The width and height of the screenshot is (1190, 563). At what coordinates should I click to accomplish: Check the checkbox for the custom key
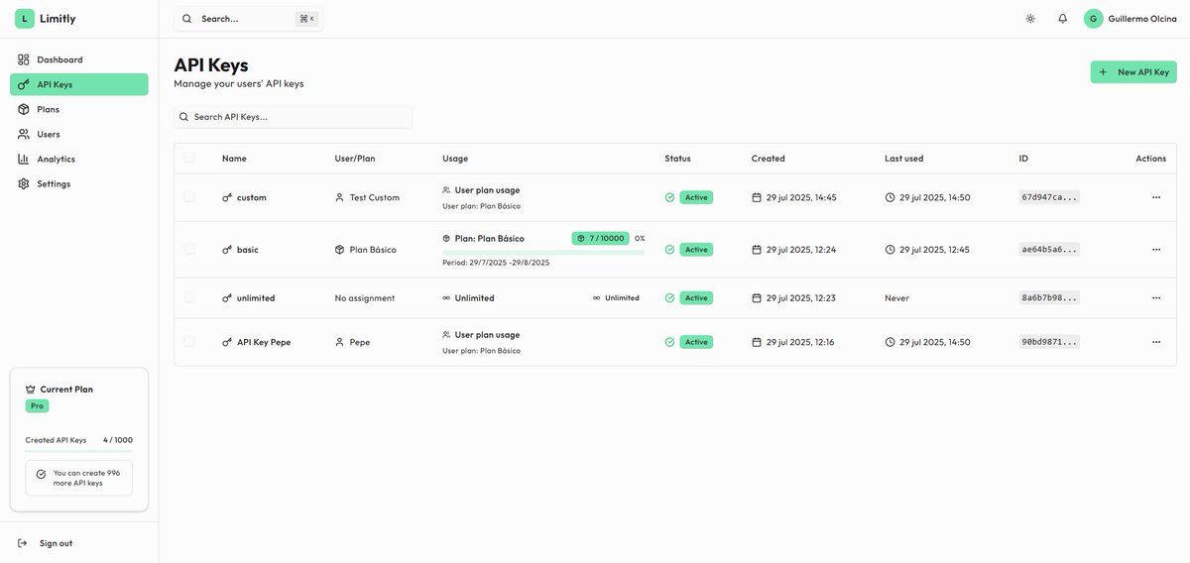tap(189, 197)
